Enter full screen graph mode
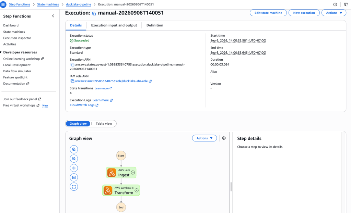The height and width of the screenshot is (213, 351). 74,187
